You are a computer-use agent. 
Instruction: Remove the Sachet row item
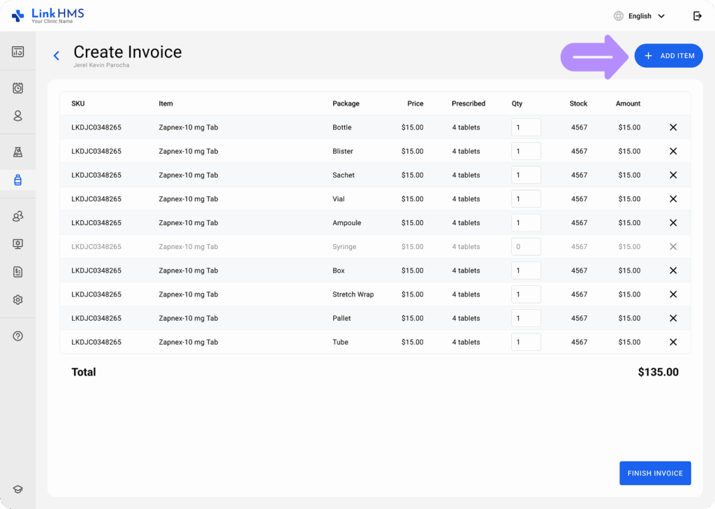coord(673,175)
